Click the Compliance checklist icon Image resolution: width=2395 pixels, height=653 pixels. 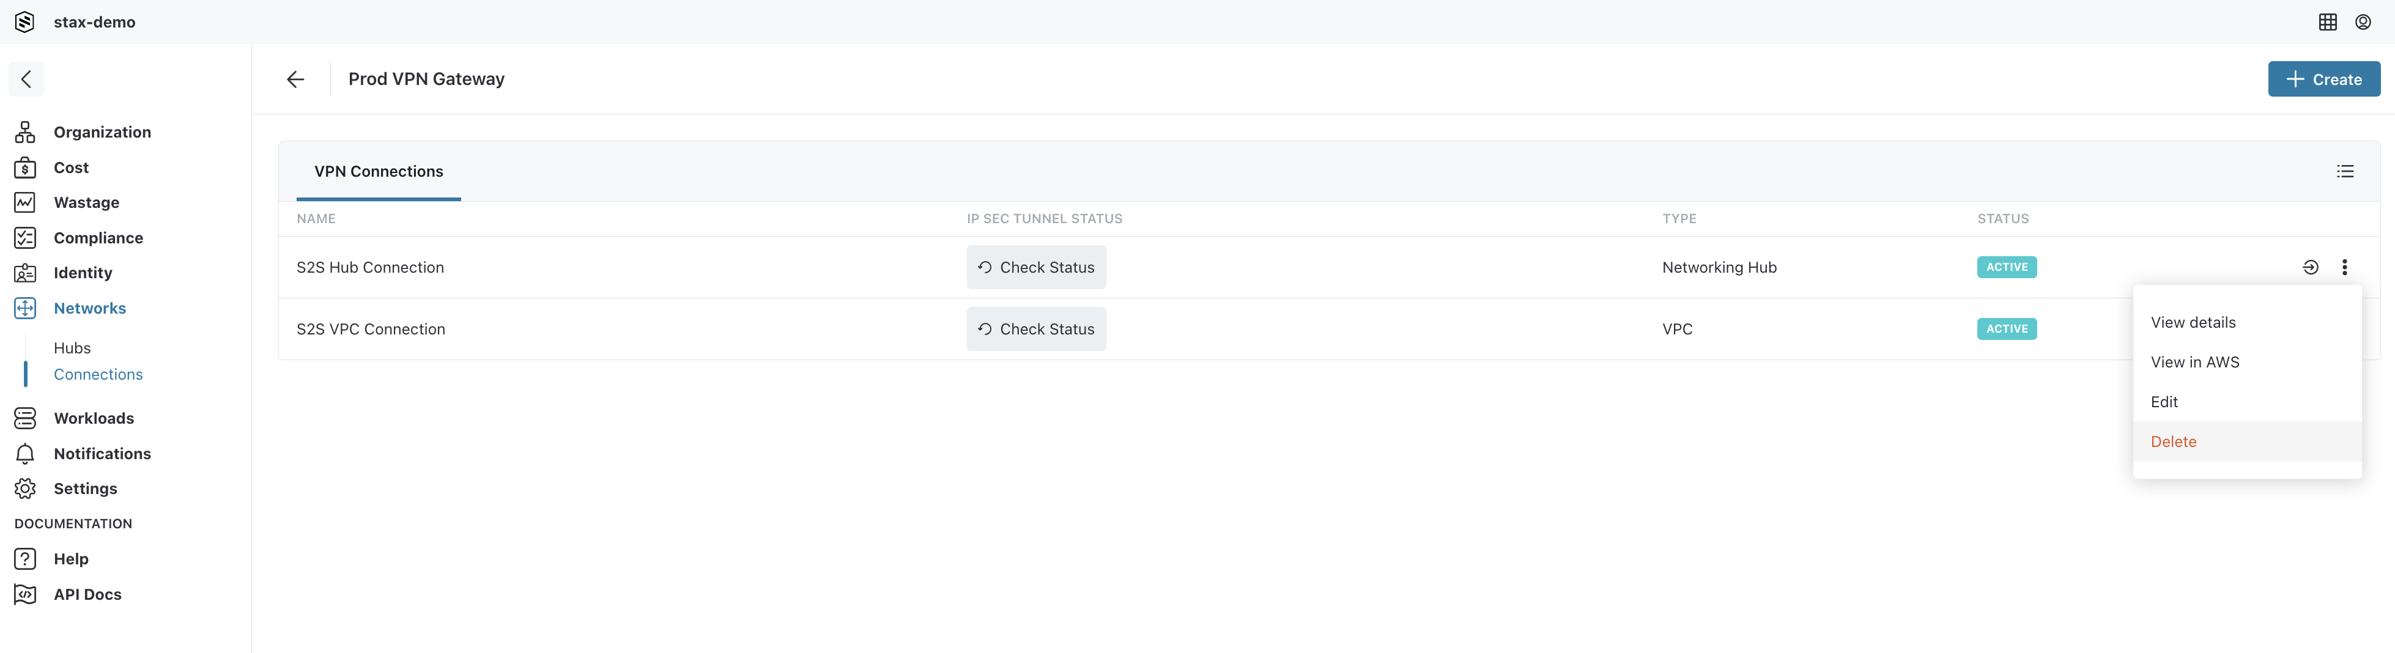pyautogui.click(x=25, y=238)
